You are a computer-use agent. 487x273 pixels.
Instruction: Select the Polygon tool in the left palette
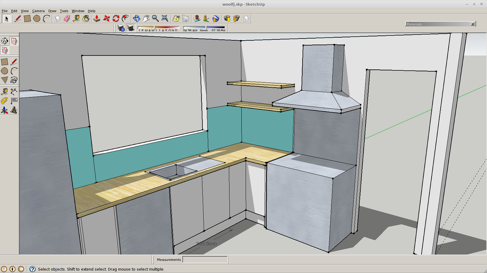(5, 80)
